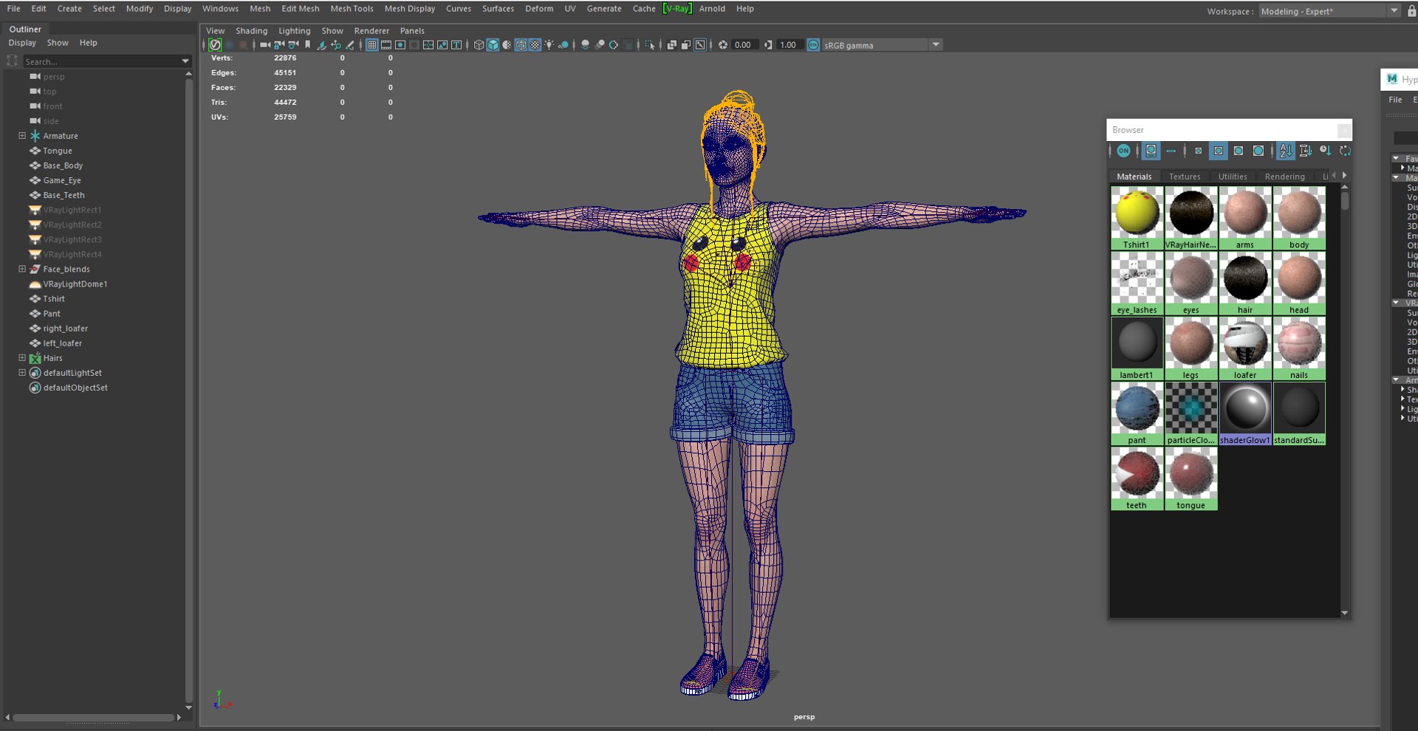Toggle the view transform ON icon

coord(813,45)
